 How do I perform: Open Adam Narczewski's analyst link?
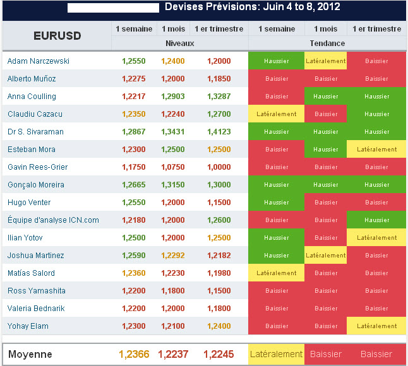[39, 61]
